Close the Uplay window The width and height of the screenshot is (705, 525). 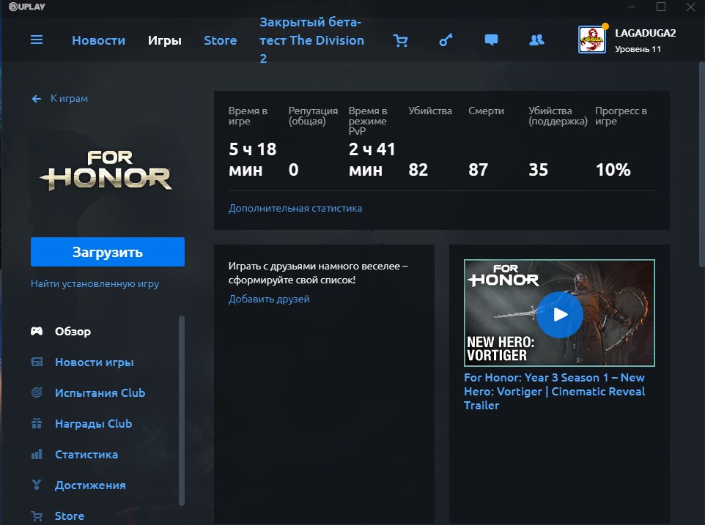click(x=690, y=7)
